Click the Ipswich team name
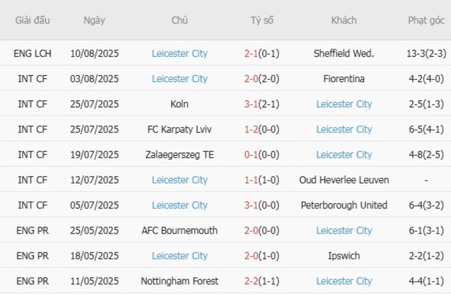Image resolution: width=451 pixels, height=294 pixels. click(343, 256)
